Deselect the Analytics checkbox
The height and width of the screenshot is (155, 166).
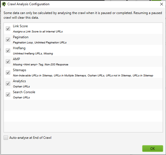point(8,83)
